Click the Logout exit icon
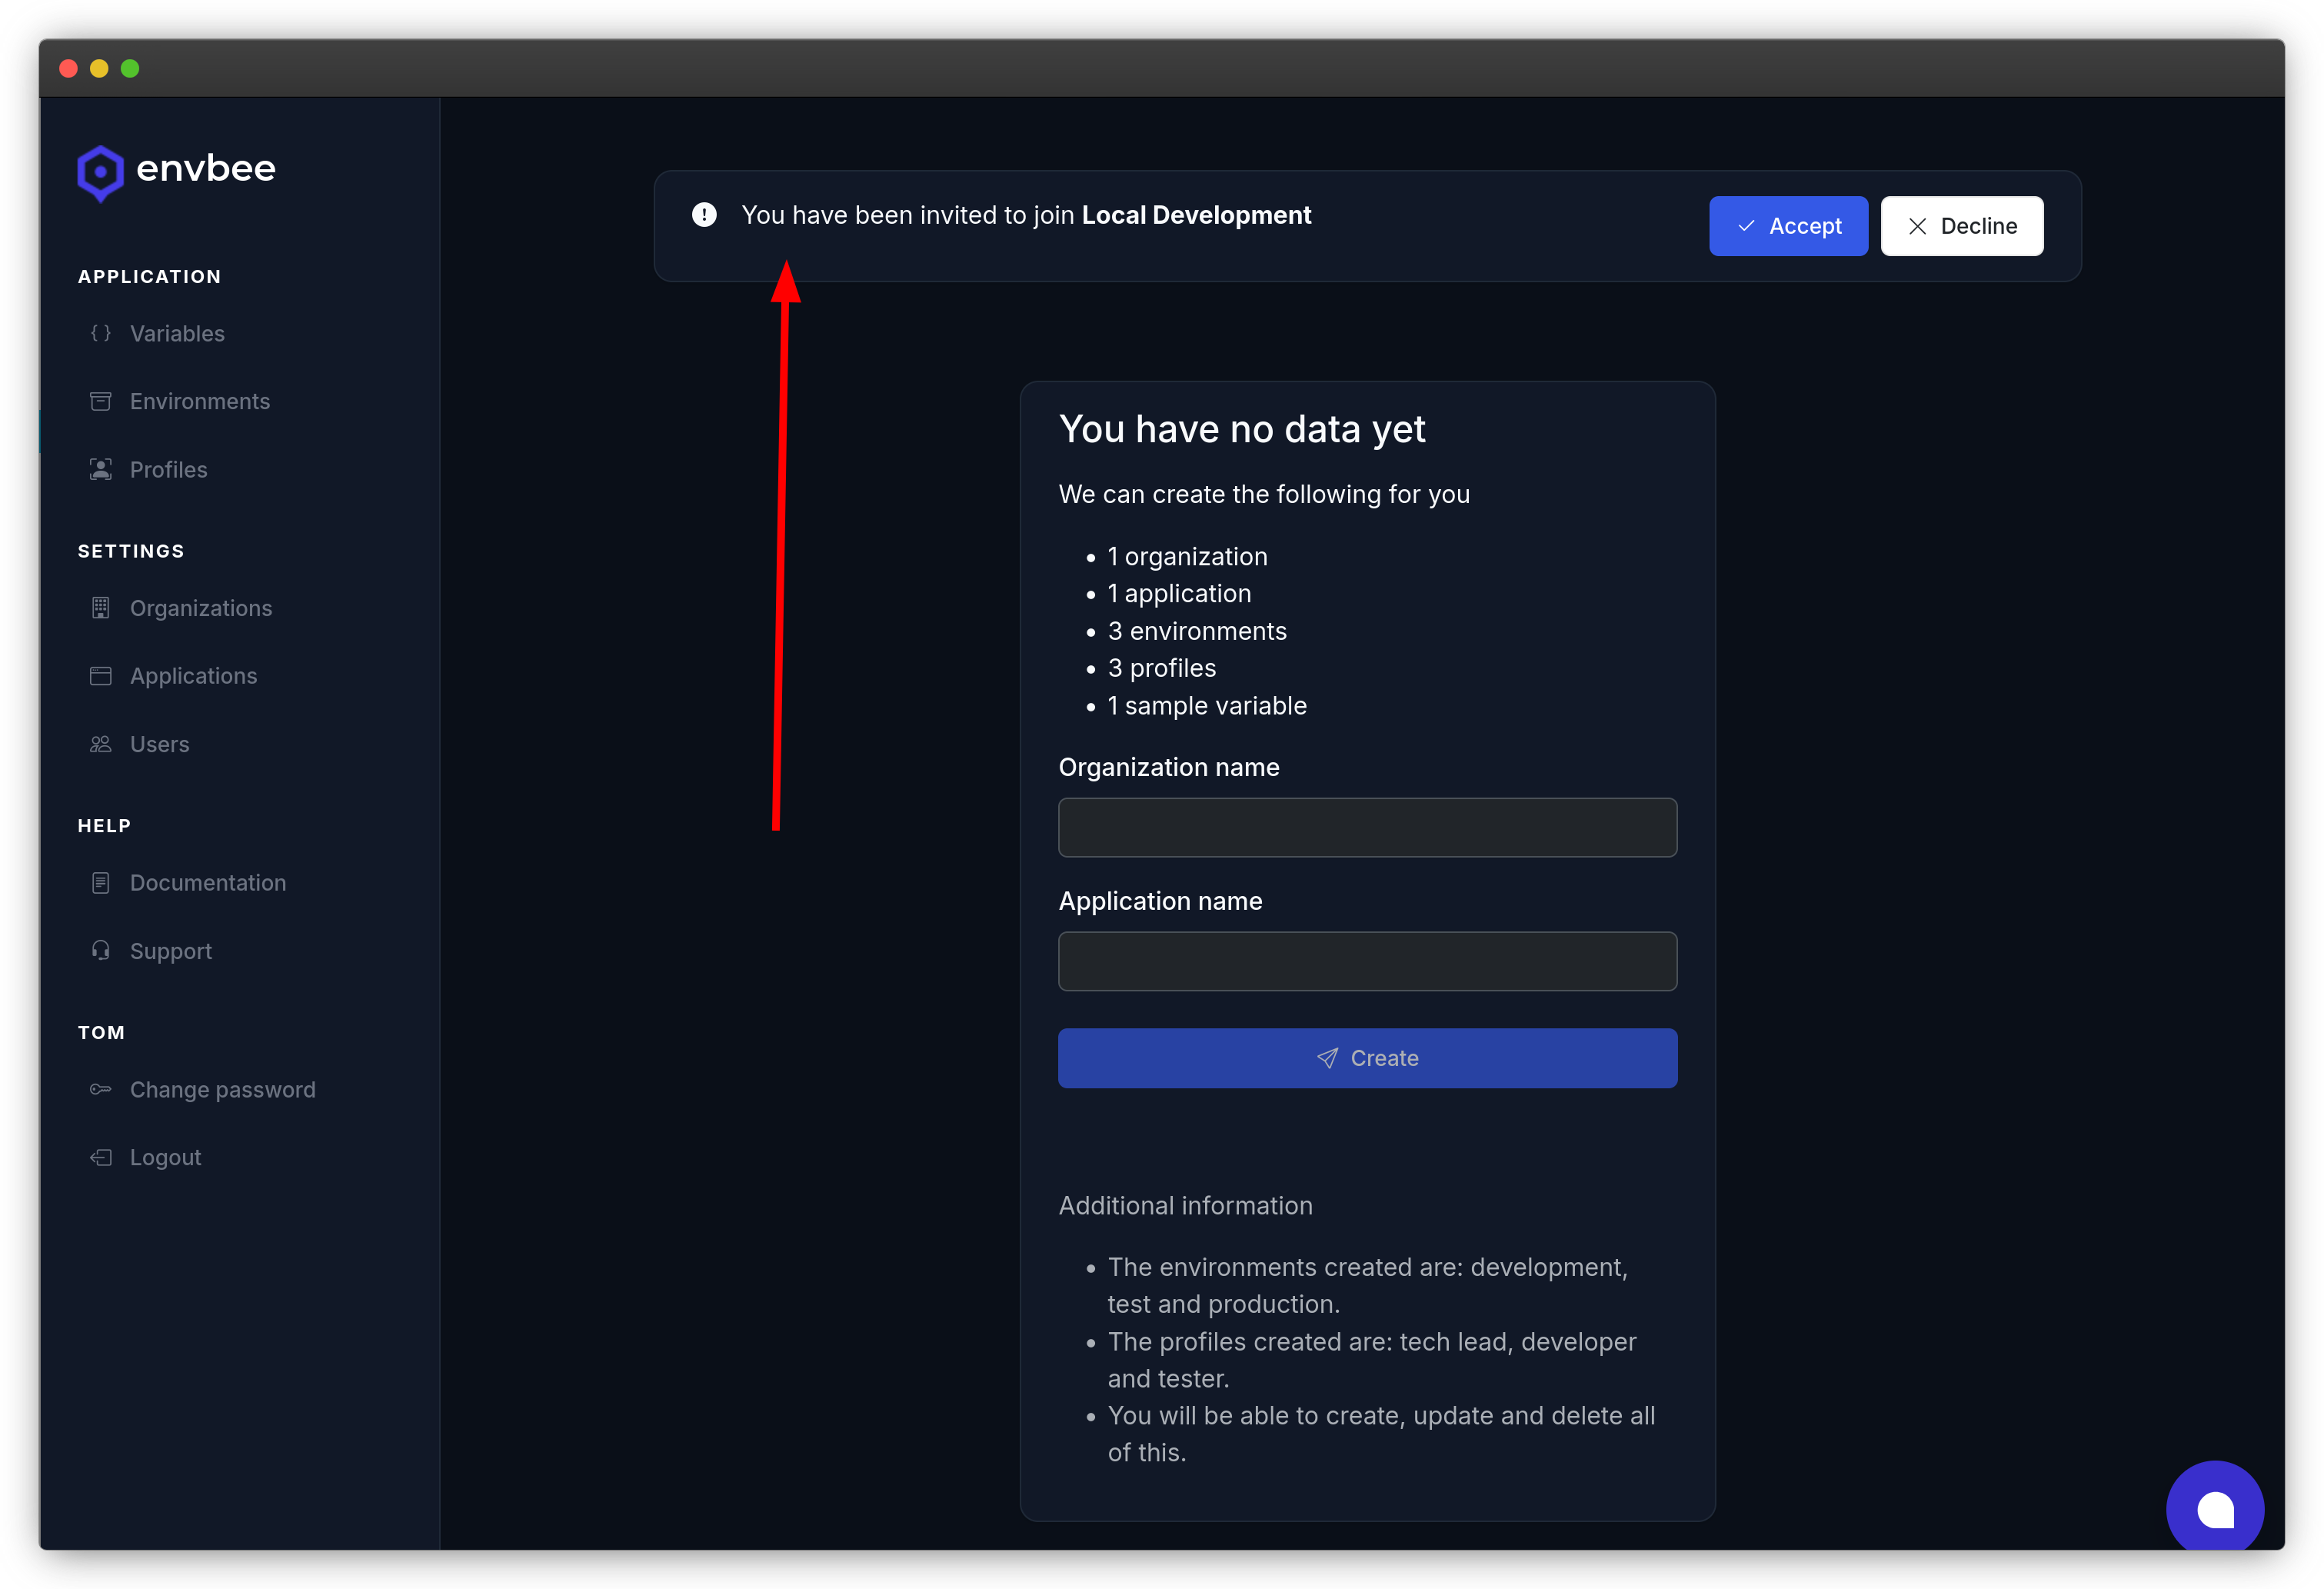2324x1589 pixels. [x=101, y=1157]
